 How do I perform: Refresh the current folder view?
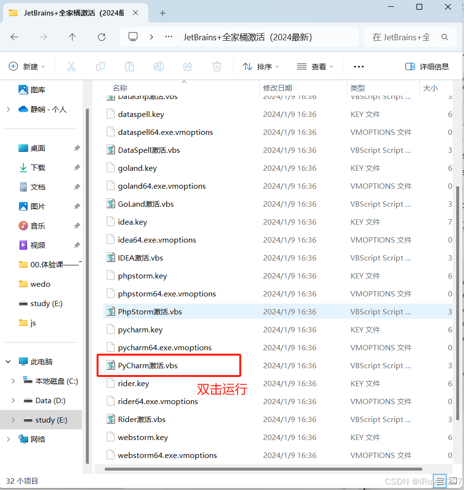pyautogui.click(x=101, y=37)
